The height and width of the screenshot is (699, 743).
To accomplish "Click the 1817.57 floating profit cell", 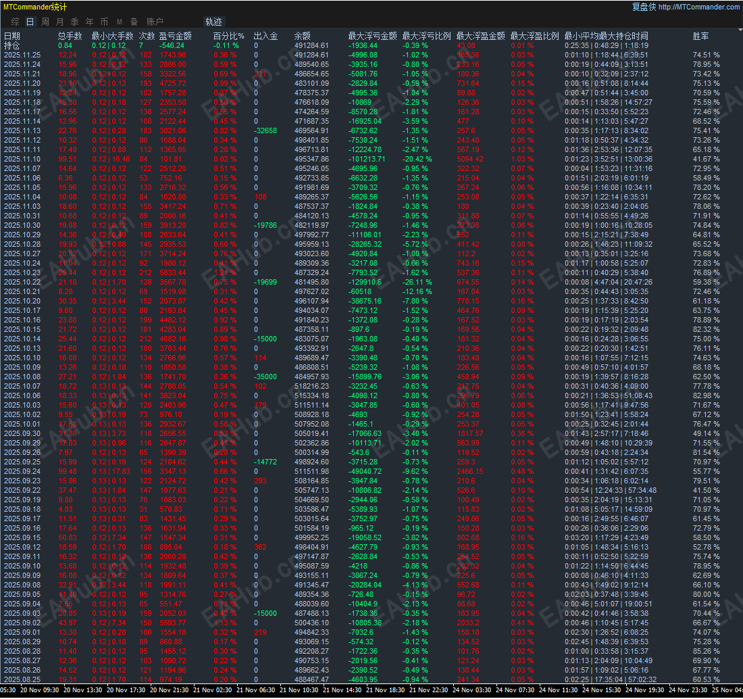I will pyautogui.click(x=470, y=433).
